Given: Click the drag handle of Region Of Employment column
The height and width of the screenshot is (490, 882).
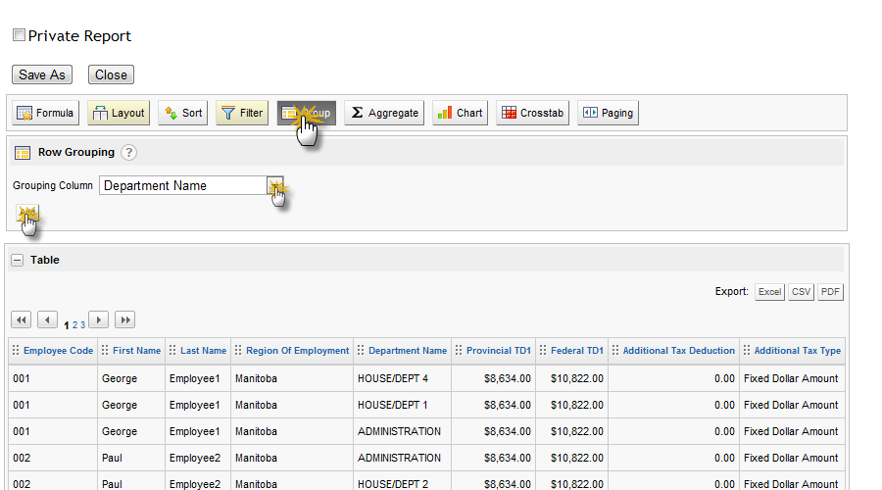Looking at the screenshot, I should pos(238,350).
